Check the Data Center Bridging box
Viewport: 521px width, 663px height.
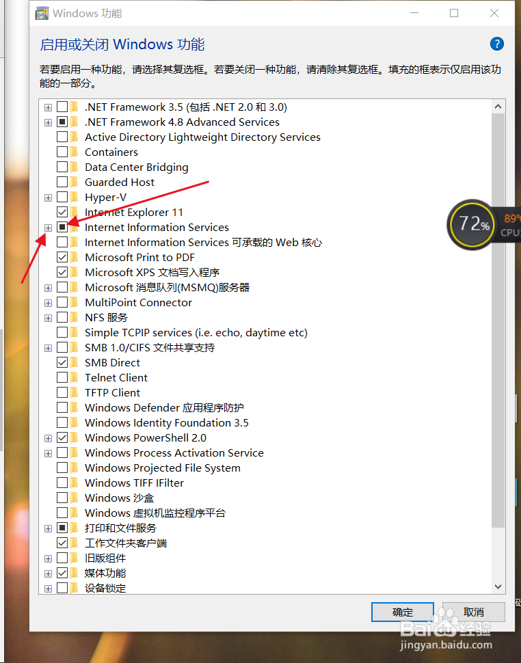click(x=62, y=167)
